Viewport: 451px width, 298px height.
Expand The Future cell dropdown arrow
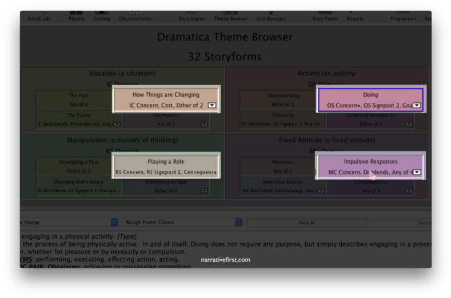pyautogui.click(x=117, y=124)
